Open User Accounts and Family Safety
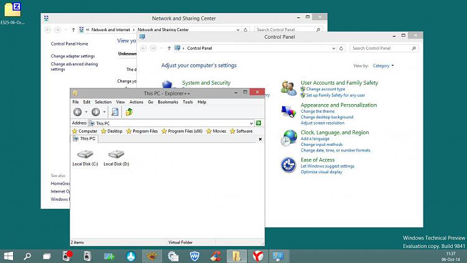Viewport: 467px width, 263px height. point(339,83)
